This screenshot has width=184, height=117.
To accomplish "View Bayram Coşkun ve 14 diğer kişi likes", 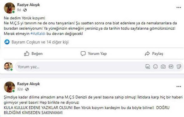I will tap(40, 42).
